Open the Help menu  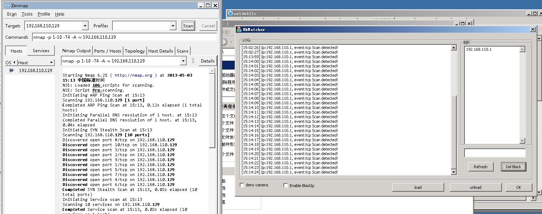pos(60,14)
